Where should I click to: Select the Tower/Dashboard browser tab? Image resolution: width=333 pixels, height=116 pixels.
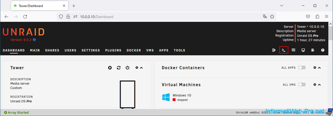click(x=40, y=6)
